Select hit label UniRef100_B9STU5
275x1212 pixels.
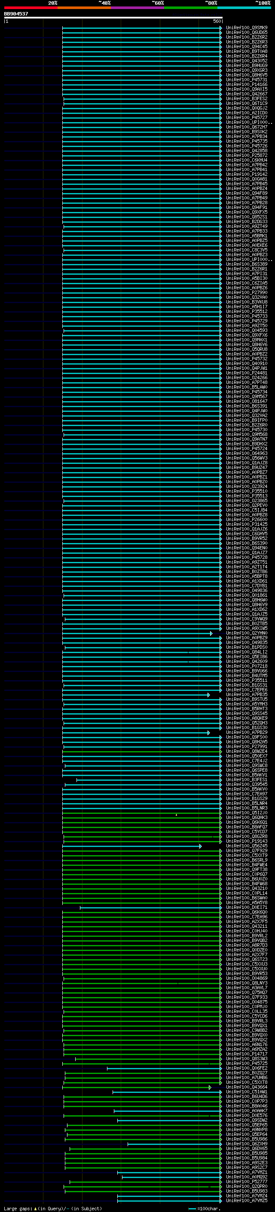247,700
